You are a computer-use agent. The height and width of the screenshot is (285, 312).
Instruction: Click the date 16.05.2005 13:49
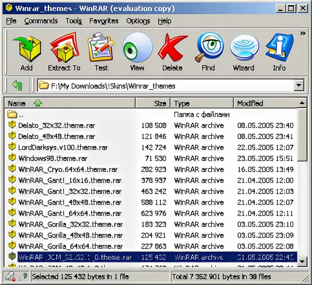tap(265, 169)
